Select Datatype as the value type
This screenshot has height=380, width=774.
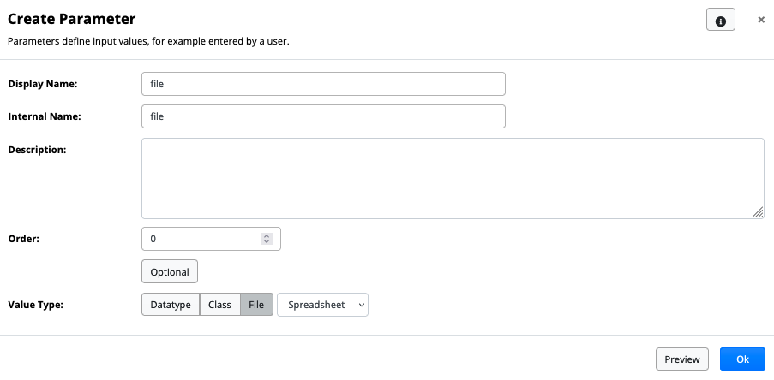170,305
